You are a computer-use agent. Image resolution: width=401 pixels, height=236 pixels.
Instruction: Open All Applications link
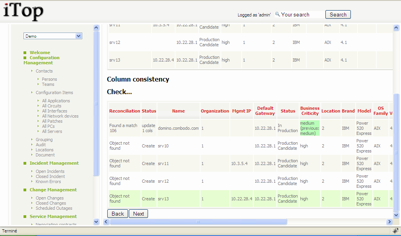[x=56, y=101]
